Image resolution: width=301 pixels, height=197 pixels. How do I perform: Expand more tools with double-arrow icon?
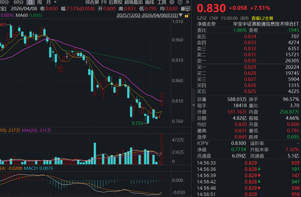tap(187, 3)
